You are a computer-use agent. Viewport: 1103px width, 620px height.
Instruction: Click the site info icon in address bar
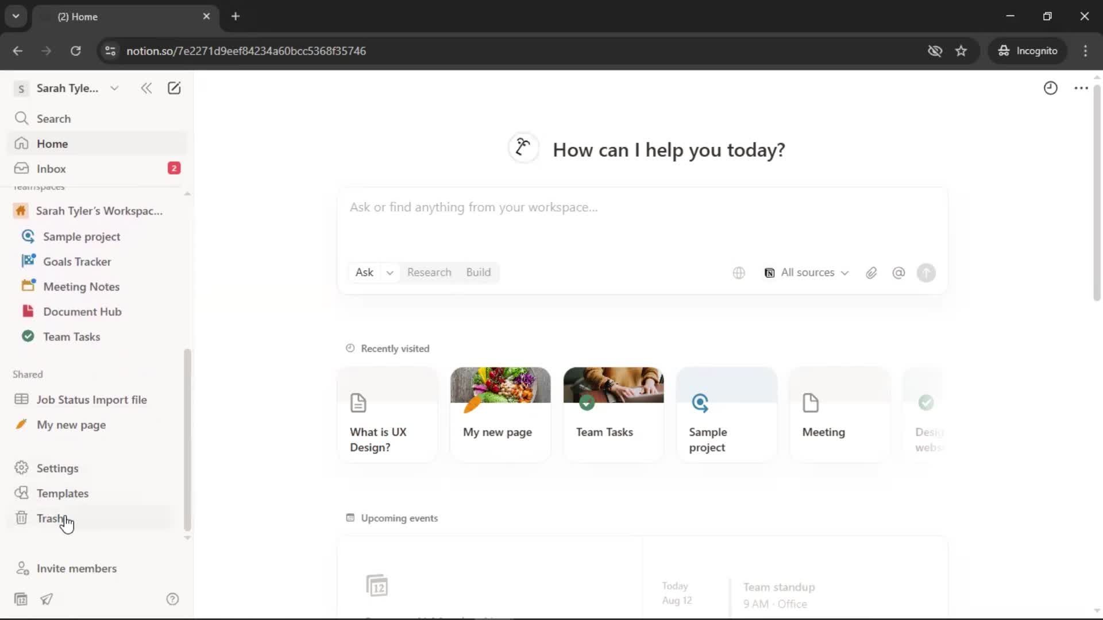tap(110, 51)
